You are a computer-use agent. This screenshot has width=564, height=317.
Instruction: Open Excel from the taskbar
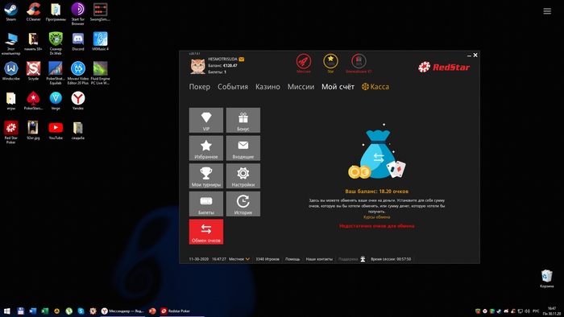point(44,311)
